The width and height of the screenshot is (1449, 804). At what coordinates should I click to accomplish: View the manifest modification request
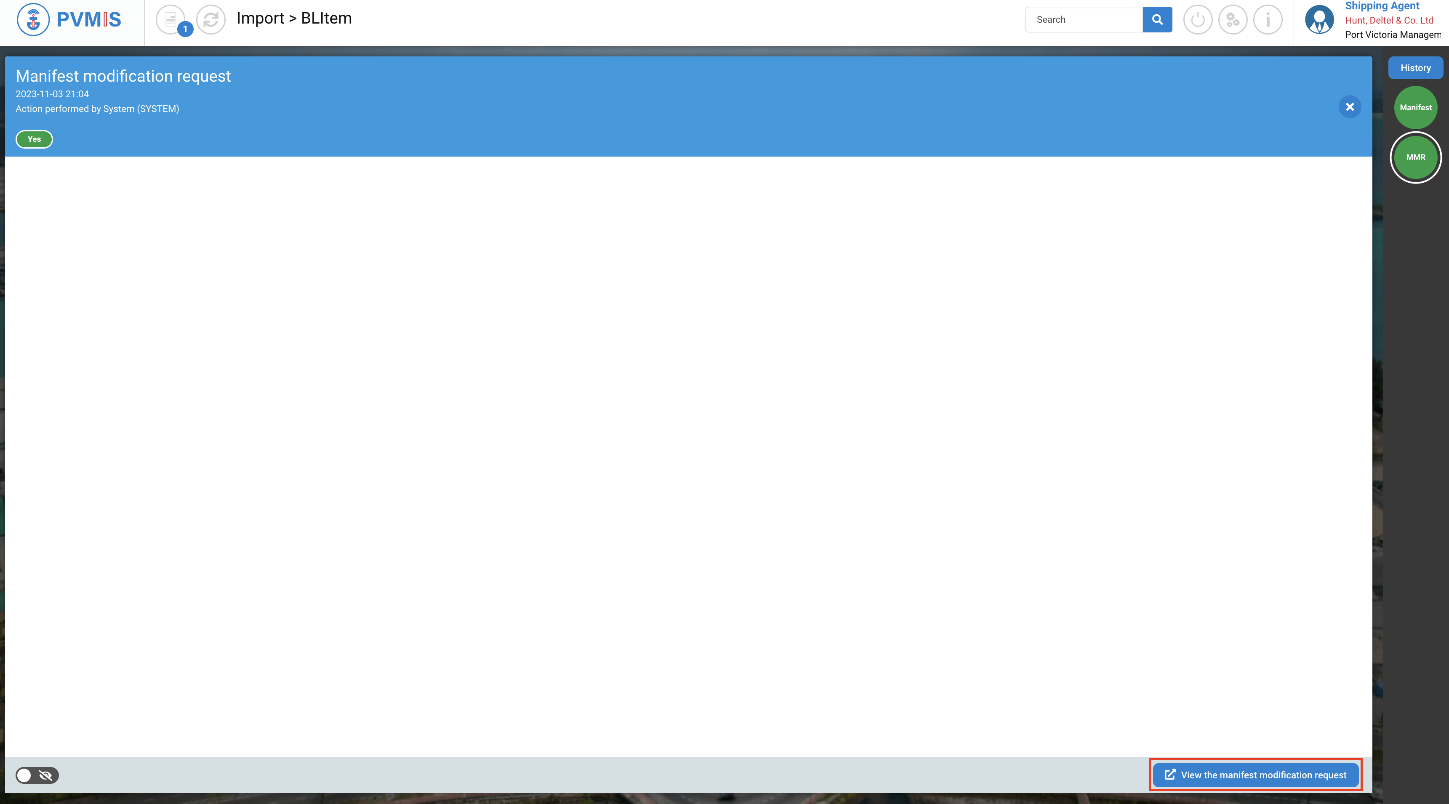click(x=1255, y=775)
